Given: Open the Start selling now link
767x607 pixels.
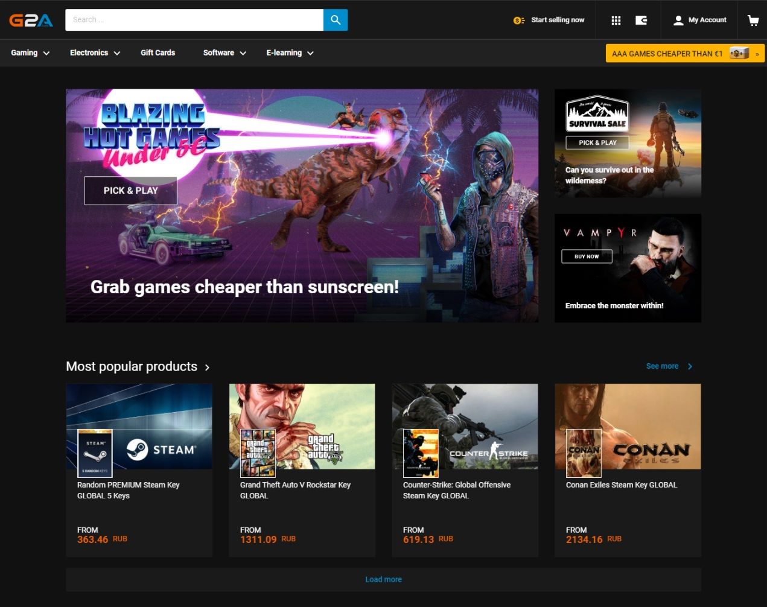Looking at the screenshot, I should pos(558,20).
